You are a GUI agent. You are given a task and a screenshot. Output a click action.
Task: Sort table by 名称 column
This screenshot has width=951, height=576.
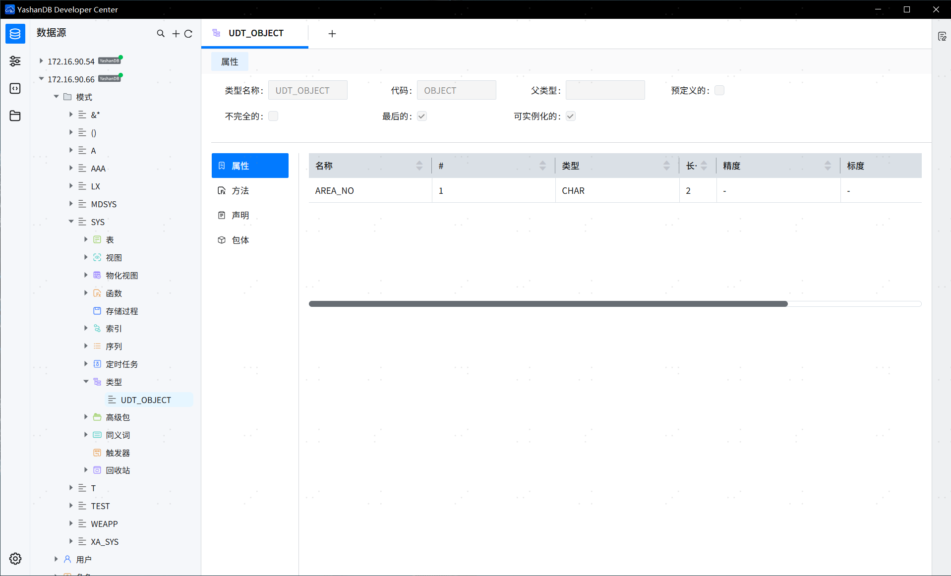(x=419, y=165)
